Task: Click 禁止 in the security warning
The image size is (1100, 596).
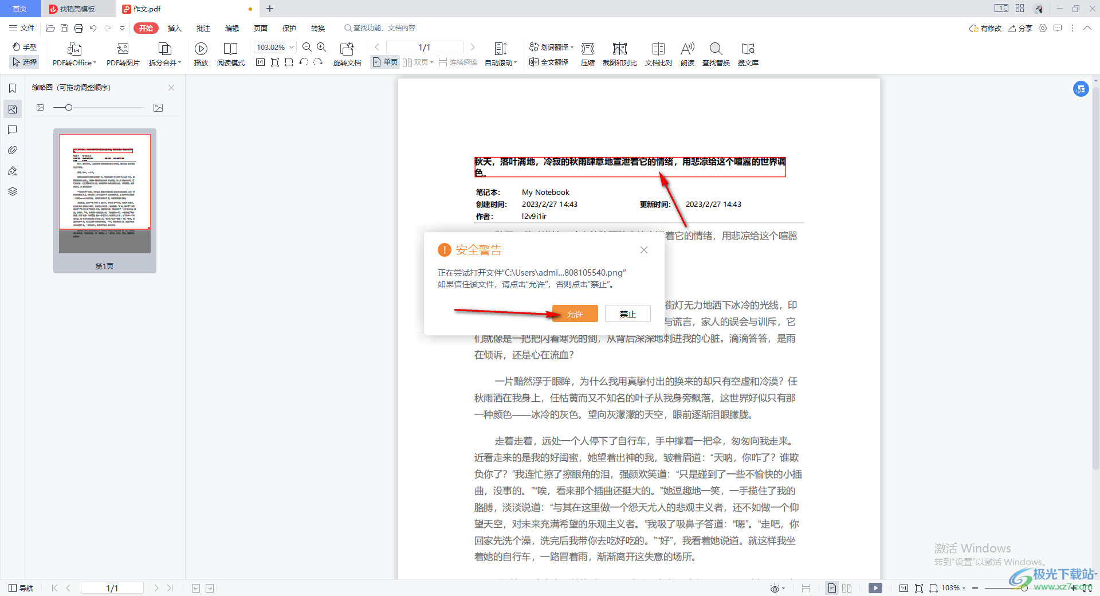Action: pyautogui.click(x=628, y=313)
